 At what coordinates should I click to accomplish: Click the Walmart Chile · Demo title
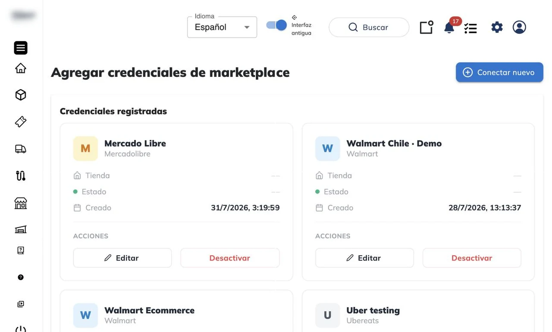(394, 143)
